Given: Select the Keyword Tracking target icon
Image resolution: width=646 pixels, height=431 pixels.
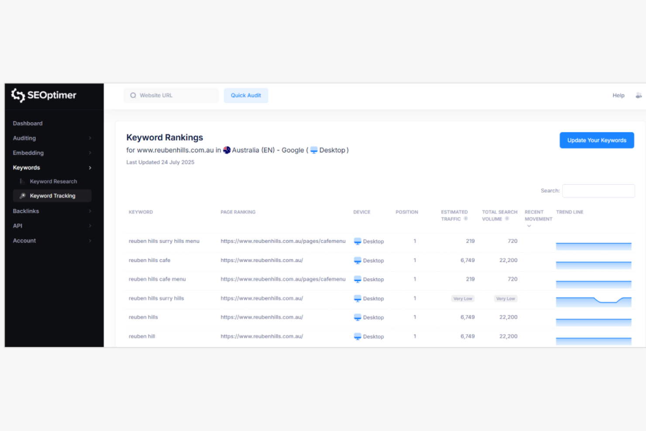Looking at the screenshot, I should pos(22,196).
